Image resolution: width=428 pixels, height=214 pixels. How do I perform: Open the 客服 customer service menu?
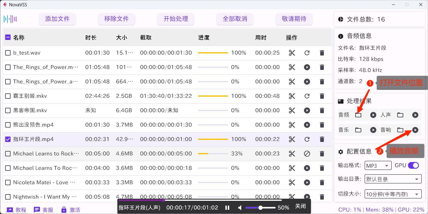pyautogui.click(x=44, y=209)
